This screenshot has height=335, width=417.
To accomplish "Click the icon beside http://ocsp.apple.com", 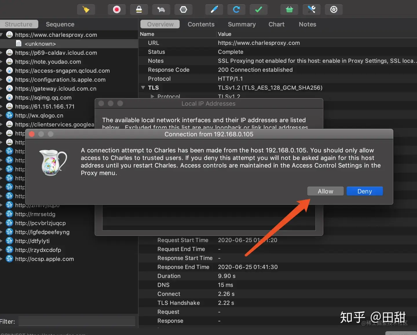I will tap(10, 259).
